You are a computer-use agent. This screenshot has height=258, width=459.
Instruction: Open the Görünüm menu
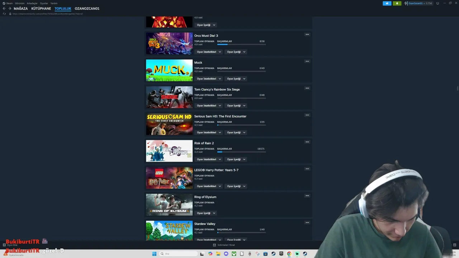point(20,3)
